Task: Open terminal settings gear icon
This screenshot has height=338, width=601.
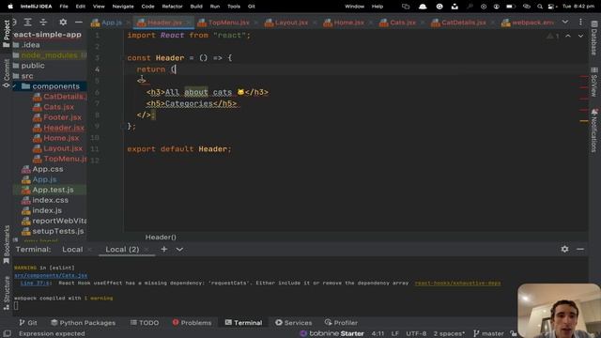Action: tap(564, 249)
